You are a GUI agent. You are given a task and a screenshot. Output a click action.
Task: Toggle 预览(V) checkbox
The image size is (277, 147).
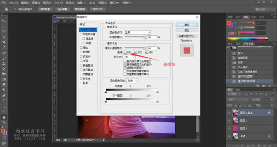[181, 41]
